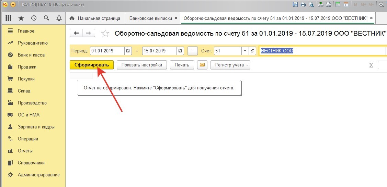Screen dimensions: 387x187
Task: Open the sections grid menu icon
Action: point(9,18)
